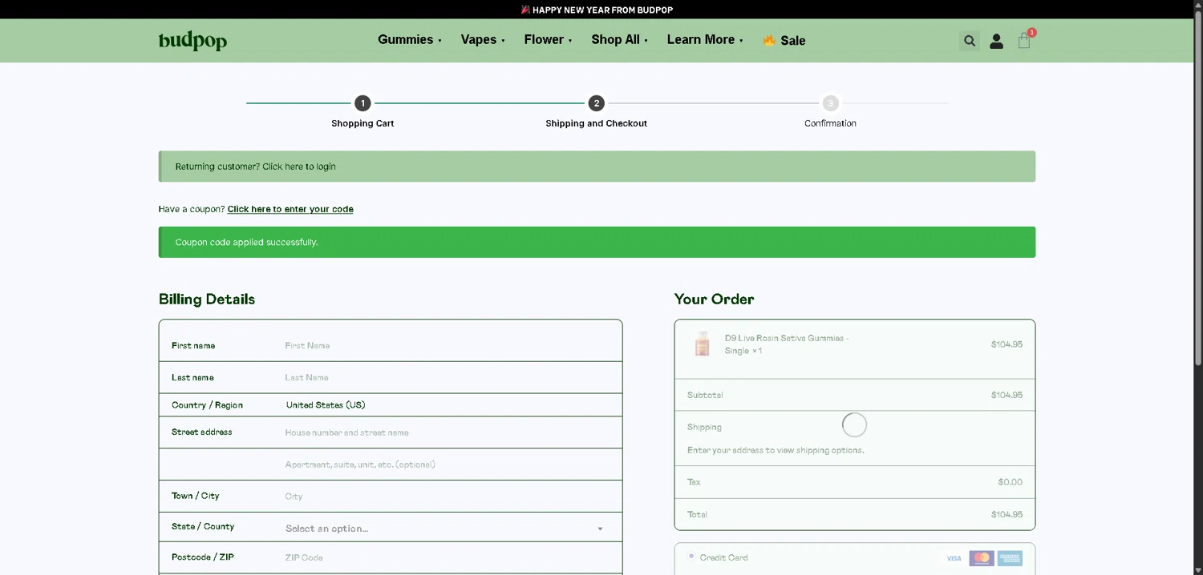The width and height of the screenshot is (1203, 575).
Task: Open the search icon in header
Action: point(970,41)
